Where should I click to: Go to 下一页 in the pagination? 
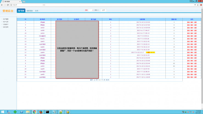(x=103, y=80)
